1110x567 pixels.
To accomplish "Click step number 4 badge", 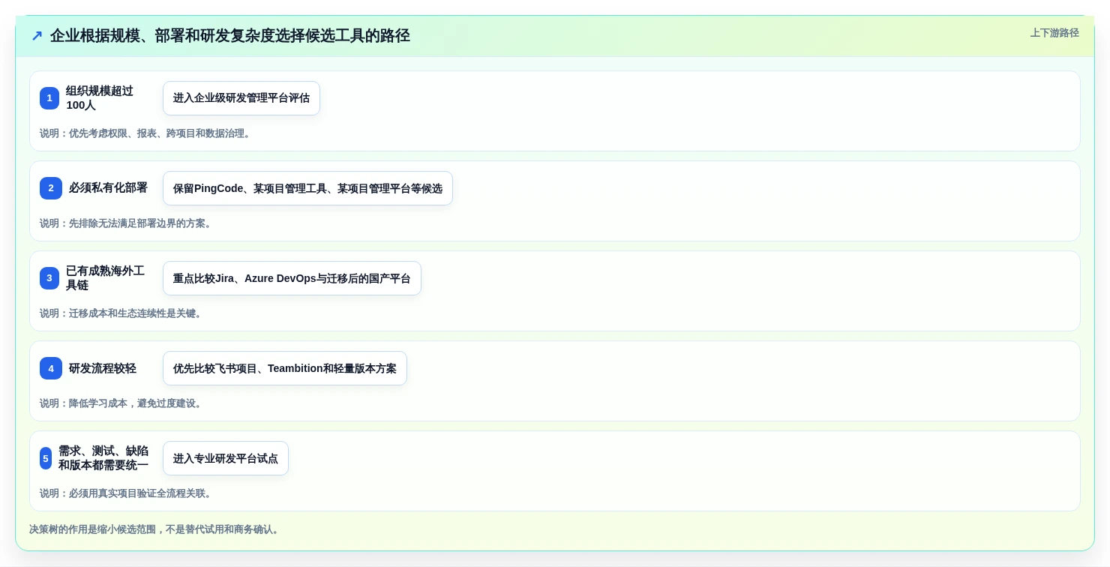I will pyautogui.click(x=51, y=368).
